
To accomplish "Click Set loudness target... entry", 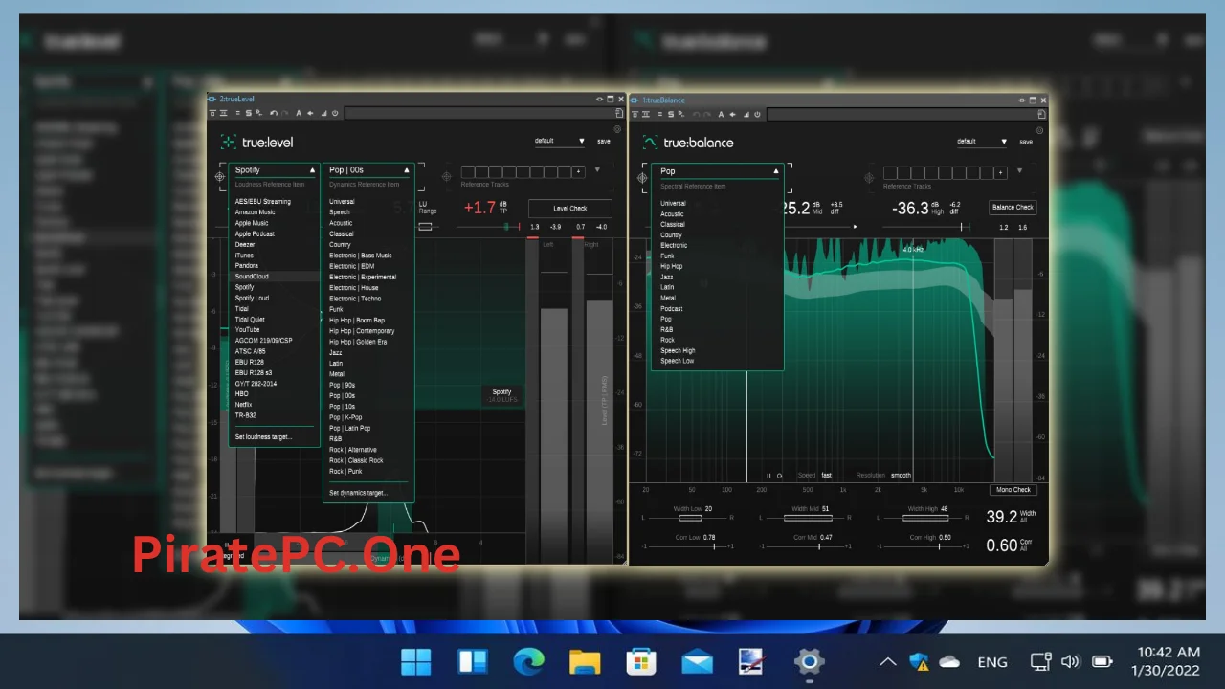I will pos(263,437).
